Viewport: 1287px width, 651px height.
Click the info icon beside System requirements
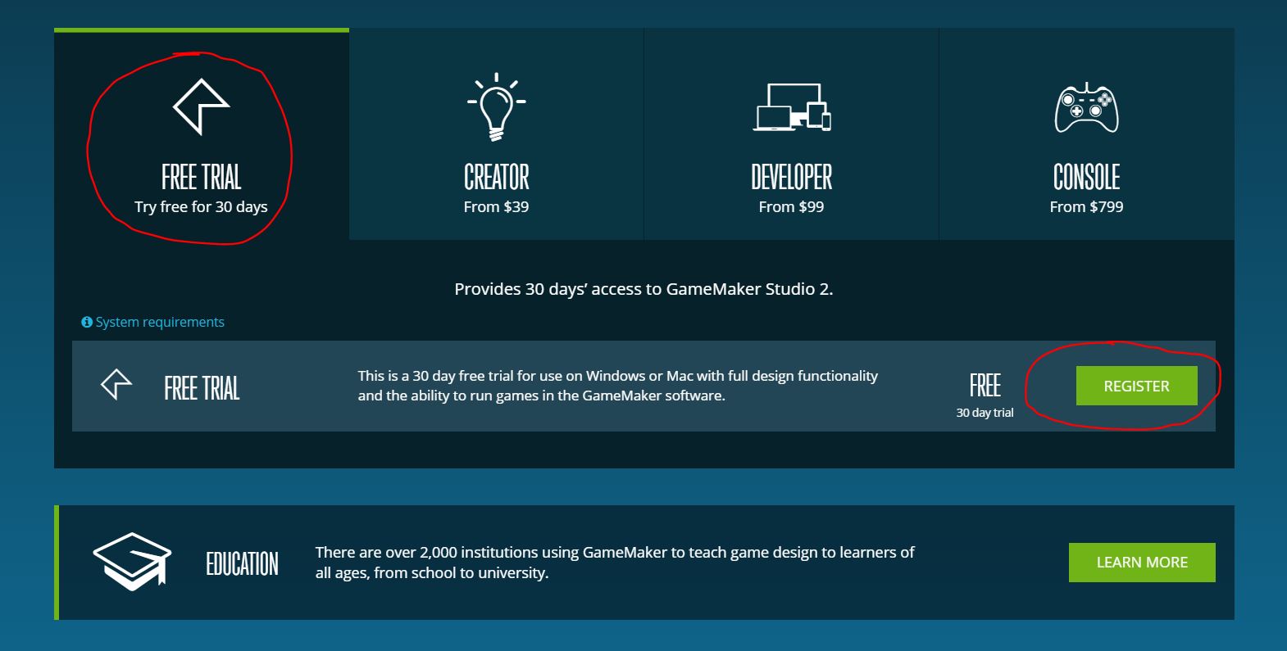86,323
